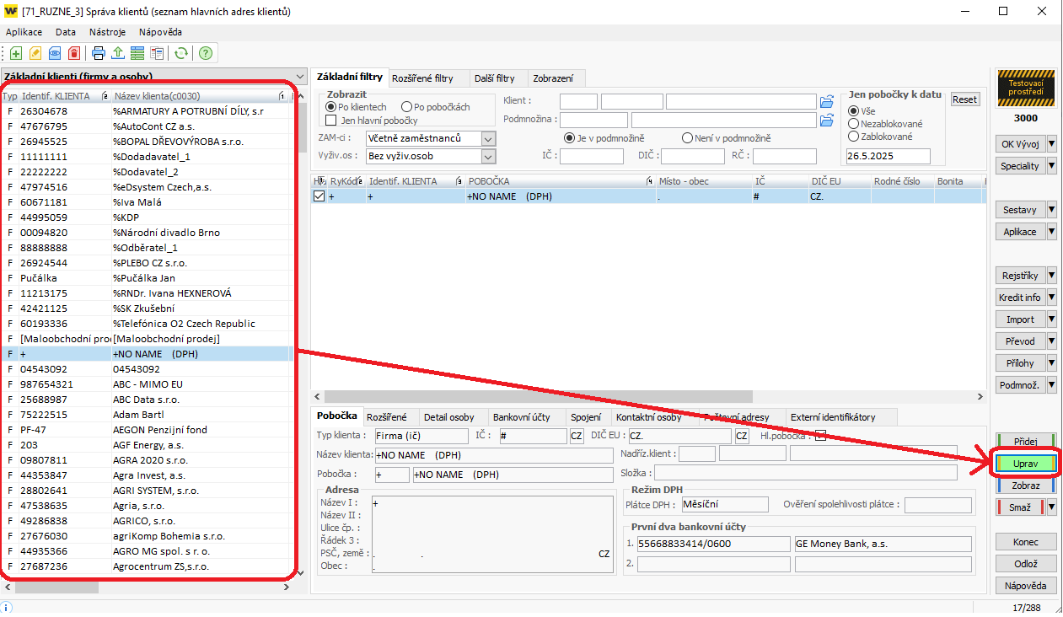Toggle Jen hlavní pobočky checkbox
The width and height of the screenshot is (1063, 617).
pos(331,121)
